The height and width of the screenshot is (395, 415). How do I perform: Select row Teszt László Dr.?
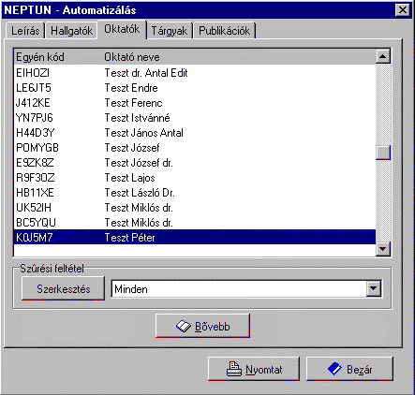pyautogui.click(x=195, y=193)
